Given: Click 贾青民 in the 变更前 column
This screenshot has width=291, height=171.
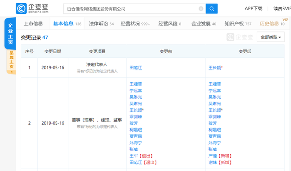Looking at the screenshot, I should pyautogui.click(x=136, y=136).
